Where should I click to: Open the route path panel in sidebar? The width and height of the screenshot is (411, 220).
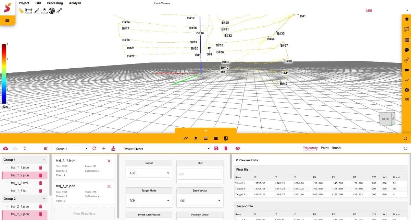click(x=407, y=29)
